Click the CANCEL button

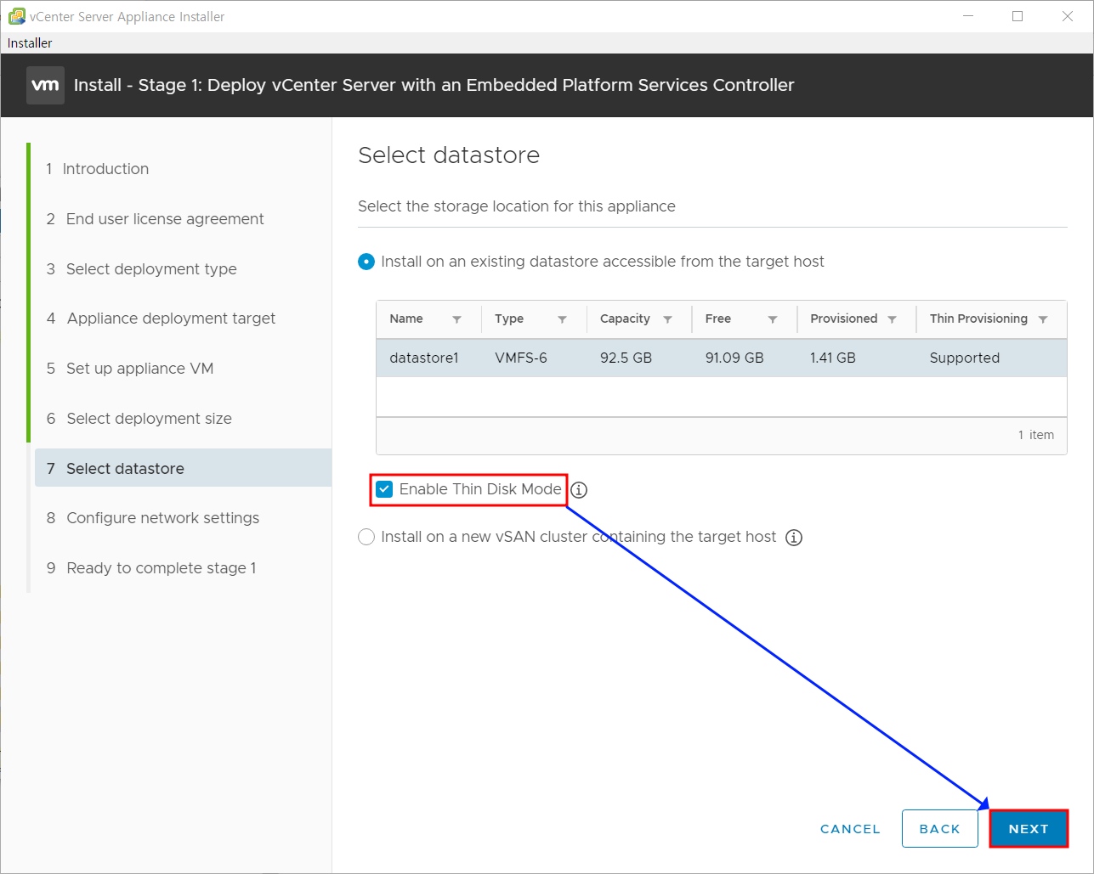[850, 829]
